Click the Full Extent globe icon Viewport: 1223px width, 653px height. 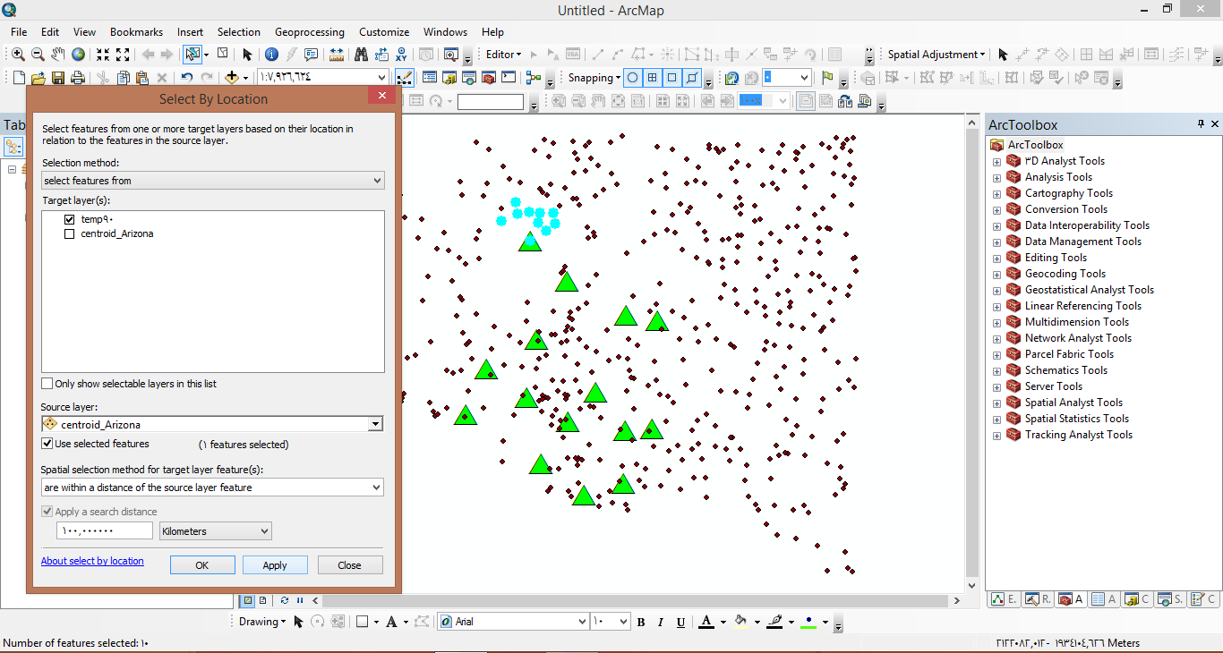pyautogui.click(x=79, y=55)
